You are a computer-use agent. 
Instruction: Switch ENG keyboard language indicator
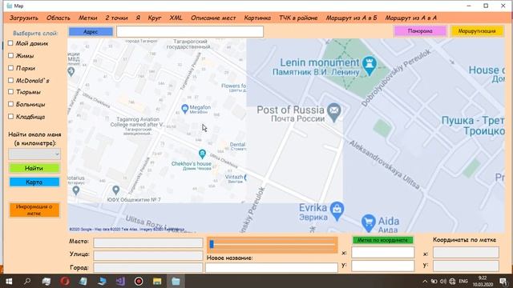point(463,281)
